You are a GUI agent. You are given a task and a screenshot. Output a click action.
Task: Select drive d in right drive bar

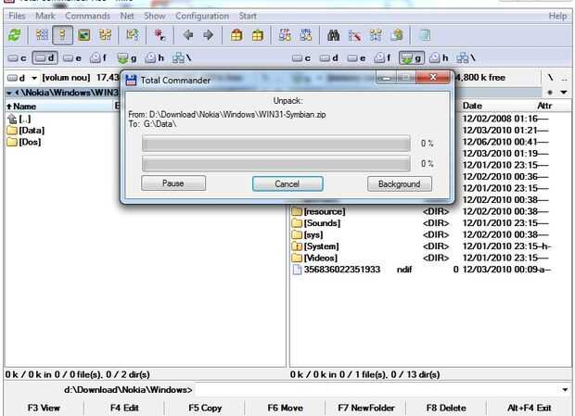click(329, 57)
